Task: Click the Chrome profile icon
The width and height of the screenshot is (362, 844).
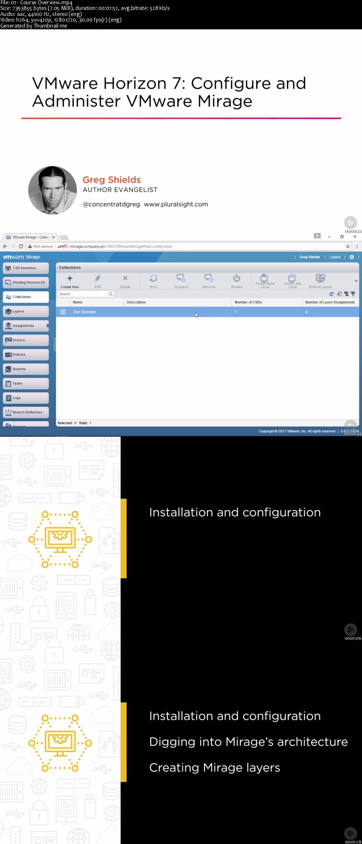Action: pyautogui.click(x=317, y=235)
